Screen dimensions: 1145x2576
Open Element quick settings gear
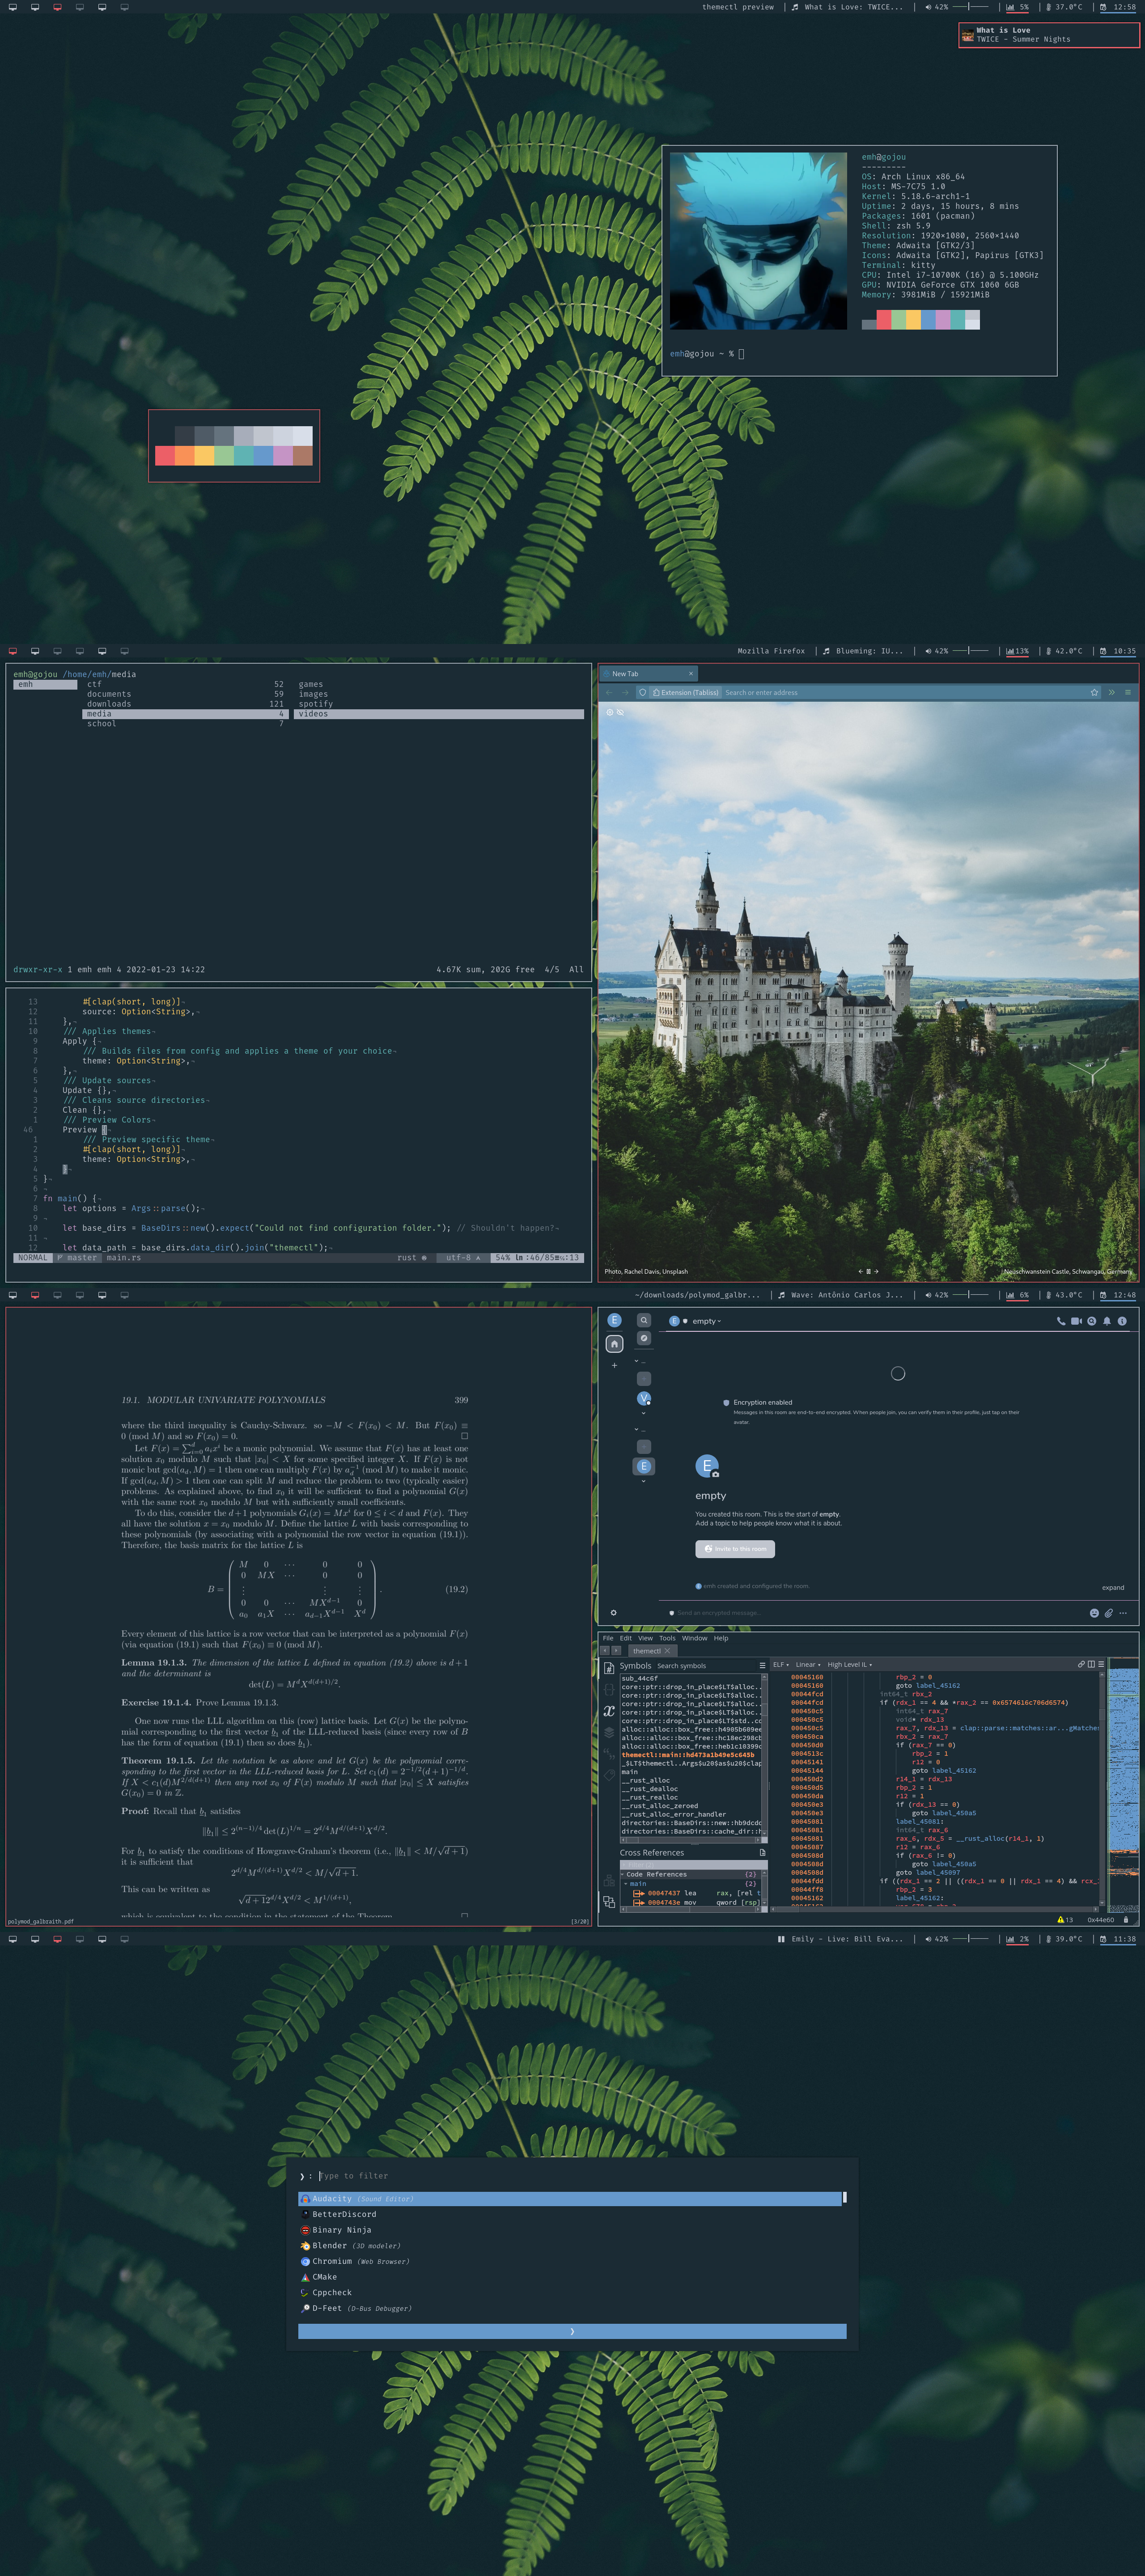coord(613,1613)
